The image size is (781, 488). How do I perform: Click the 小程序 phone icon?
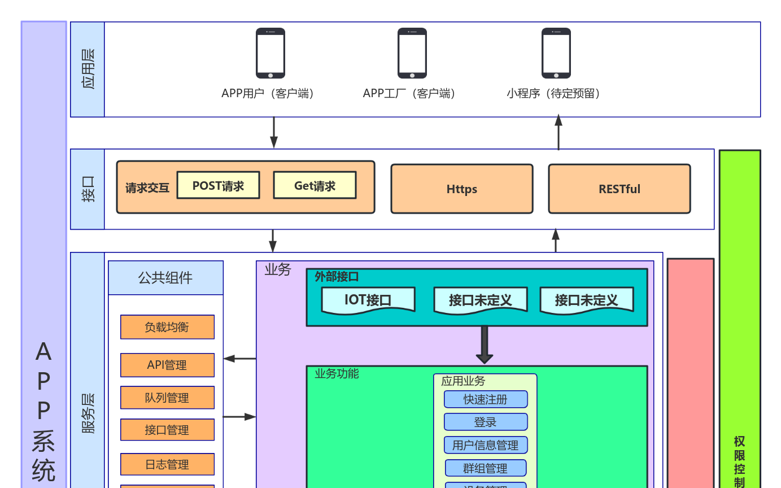[556, 53]
